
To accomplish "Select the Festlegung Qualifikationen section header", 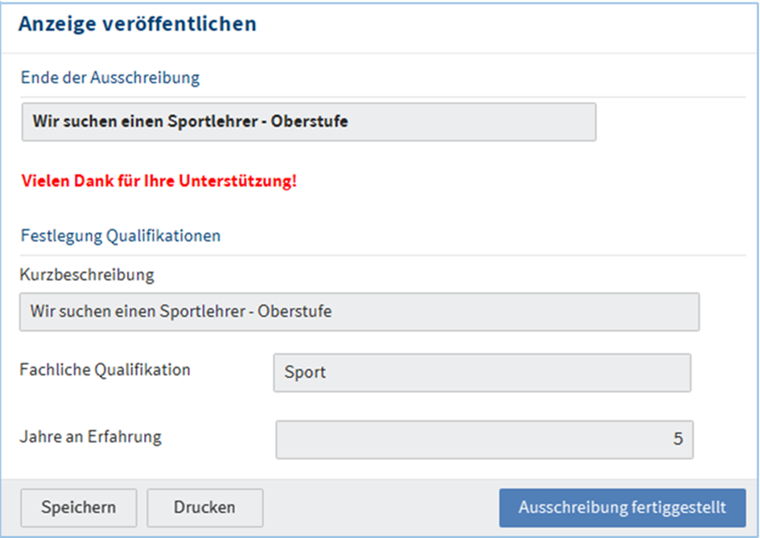I will click(121, 236).
